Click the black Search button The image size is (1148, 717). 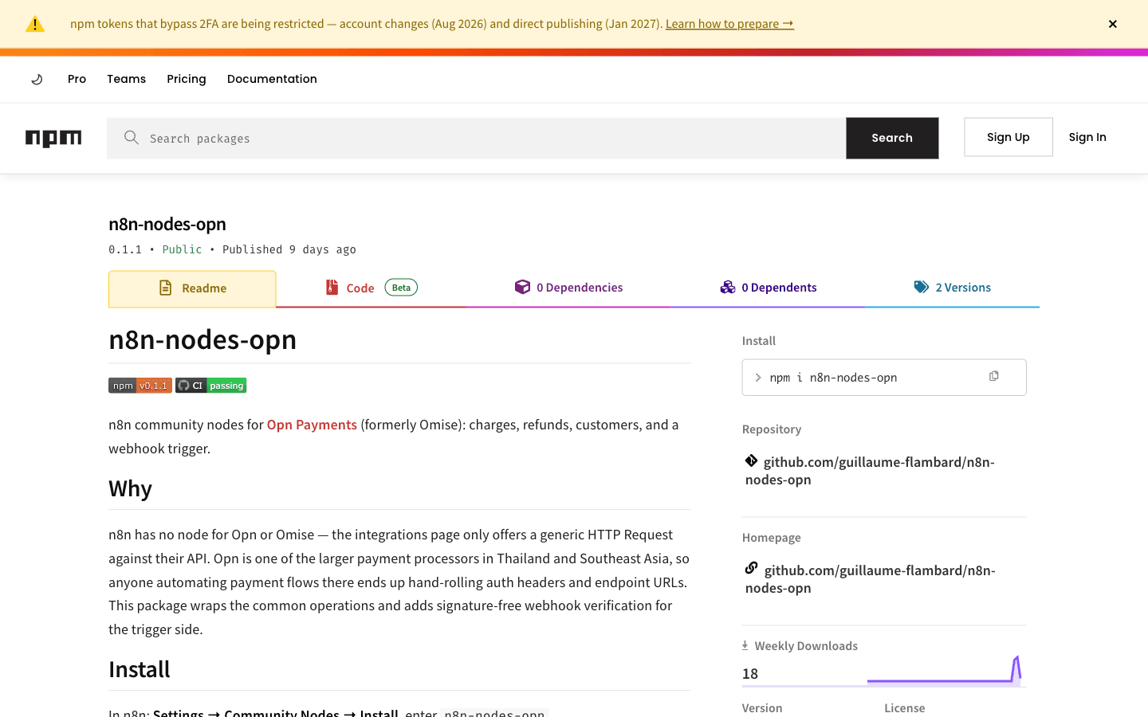coord(892,138)
